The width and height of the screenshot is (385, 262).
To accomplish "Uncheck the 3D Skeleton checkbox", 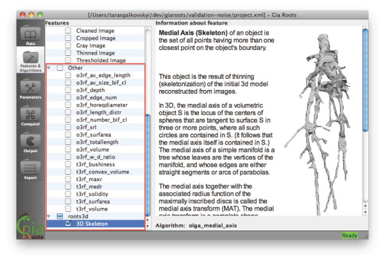I will tap(68, 223).
